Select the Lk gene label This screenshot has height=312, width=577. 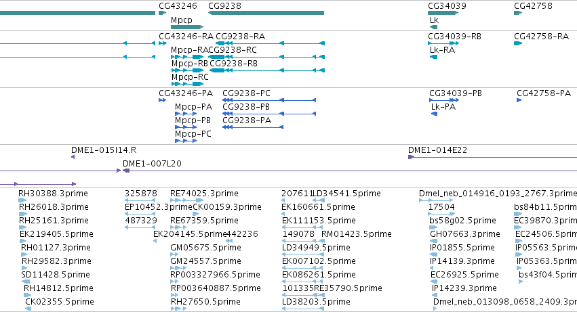(434, 20)
